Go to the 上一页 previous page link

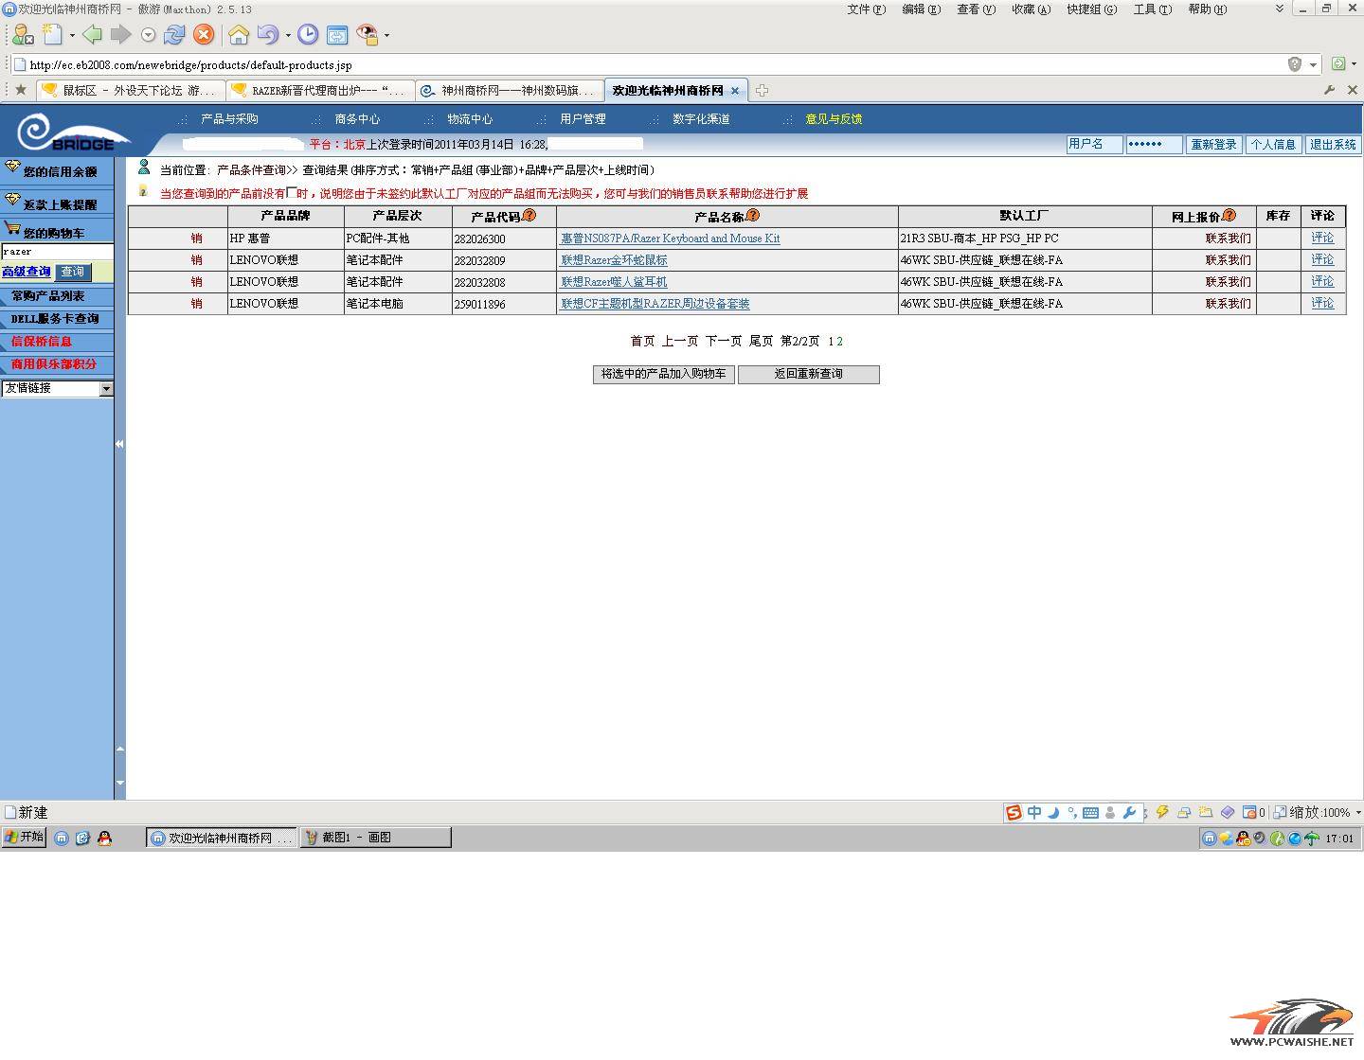click(x=680, y=342)
